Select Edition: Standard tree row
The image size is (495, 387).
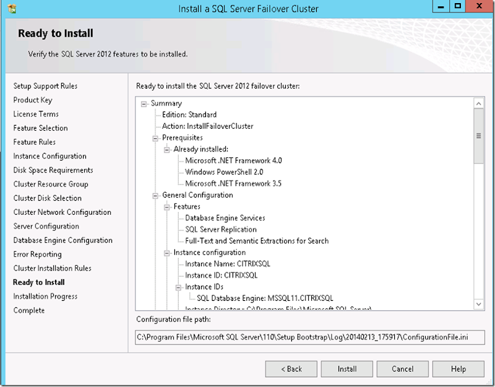[x=189, y=115]
